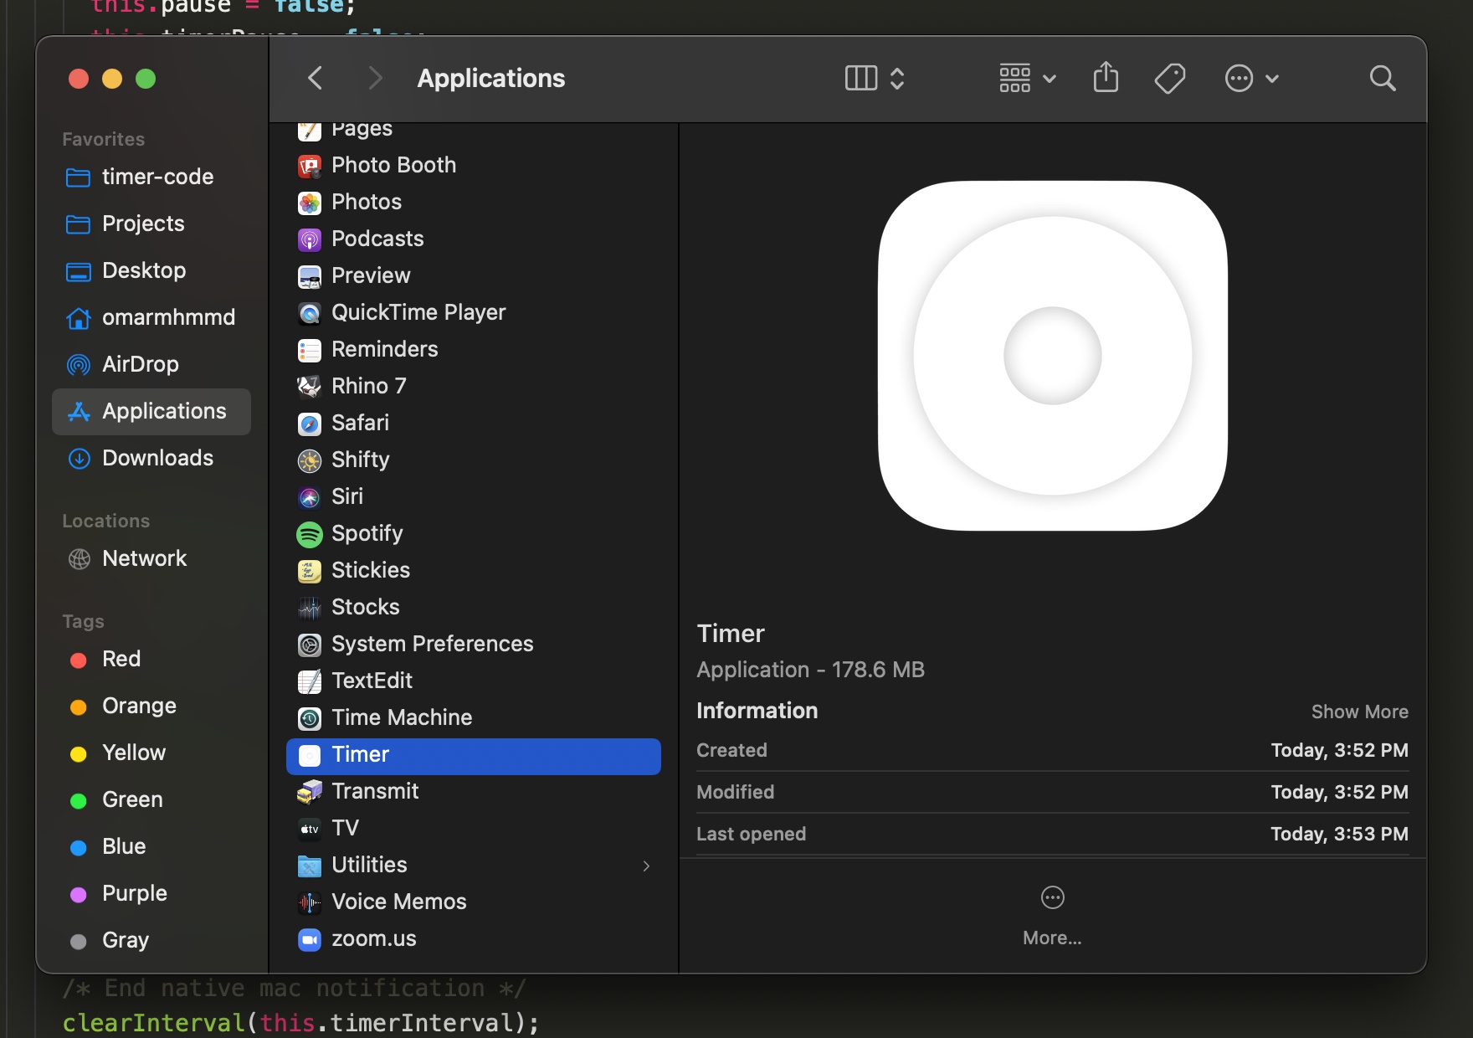Open timer-code in sidebar Favorites
The image size is (1473, 1038).
[151, 177]
